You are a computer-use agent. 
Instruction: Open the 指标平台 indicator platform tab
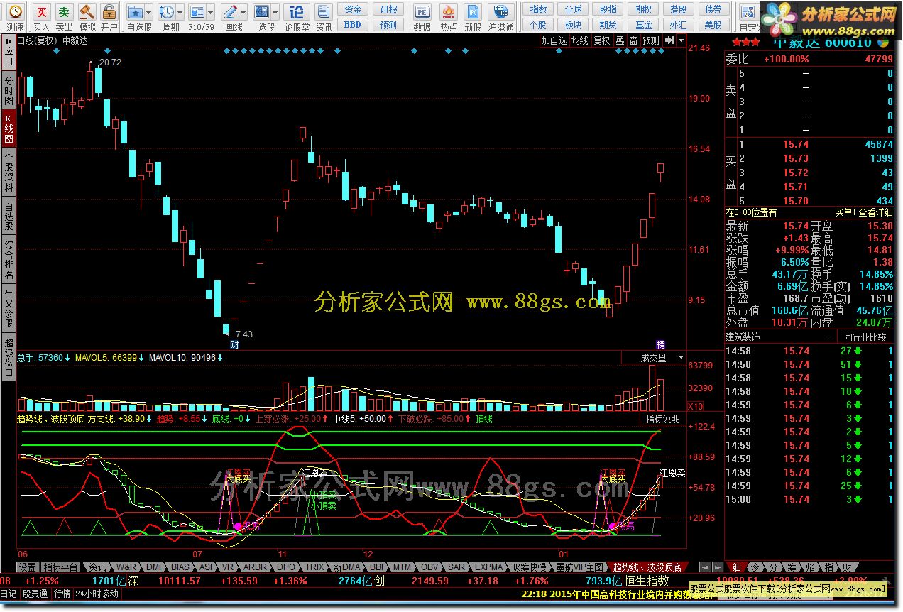[62, 567]
